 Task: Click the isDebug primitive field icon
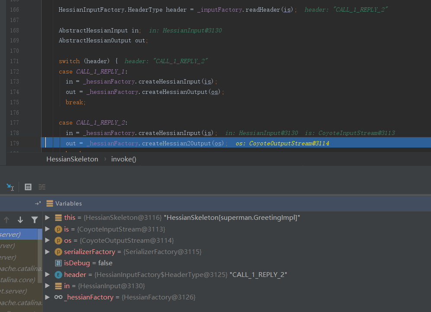point(58,263)
